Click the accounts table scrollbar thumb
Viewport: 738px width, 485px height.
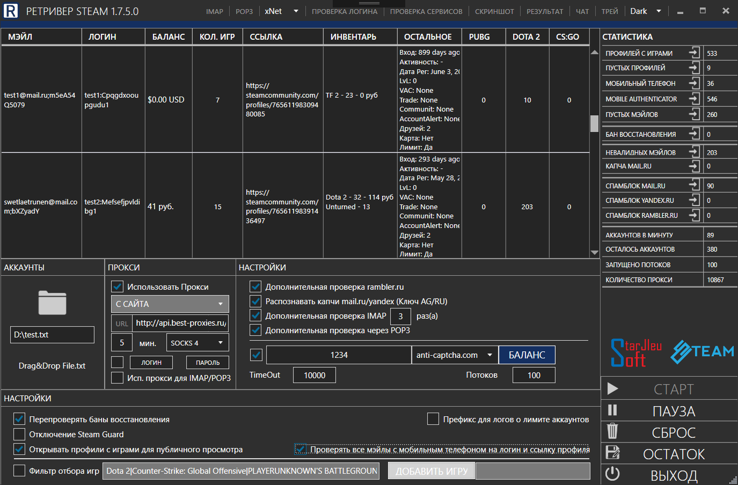(594, 123)
